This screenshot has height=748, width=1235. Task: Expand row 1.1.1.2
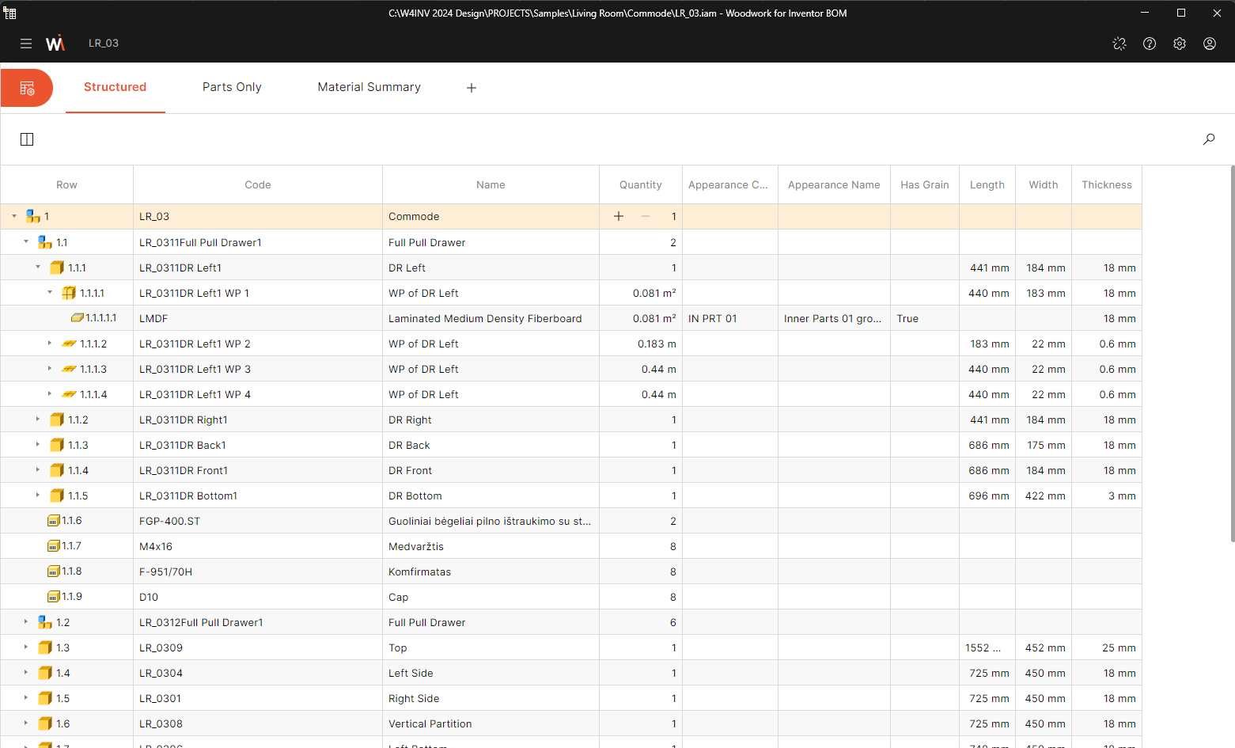coord(50,343)
